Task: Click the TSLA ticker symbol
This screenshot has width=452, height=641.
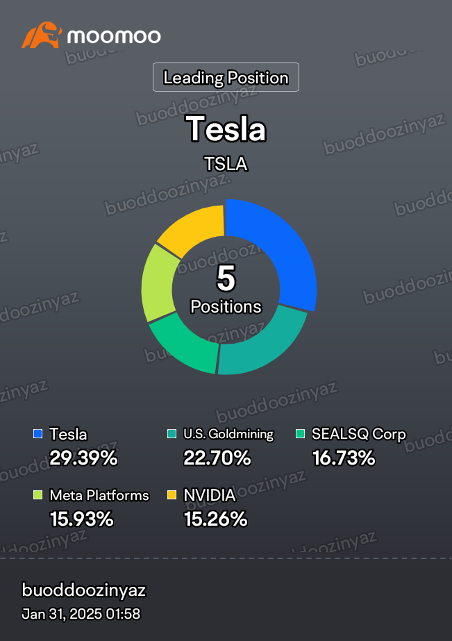Action: (226, 164)
